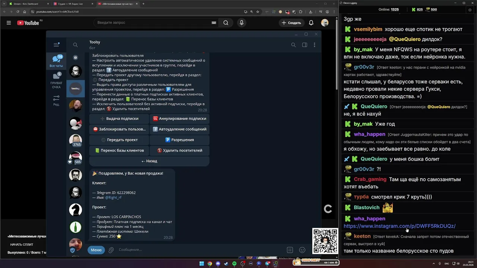Image resolution: width=477 pixels, height=268 pixels.
Task: Click username 'wha_happen' above Instagram link
Action: point(369,218)
